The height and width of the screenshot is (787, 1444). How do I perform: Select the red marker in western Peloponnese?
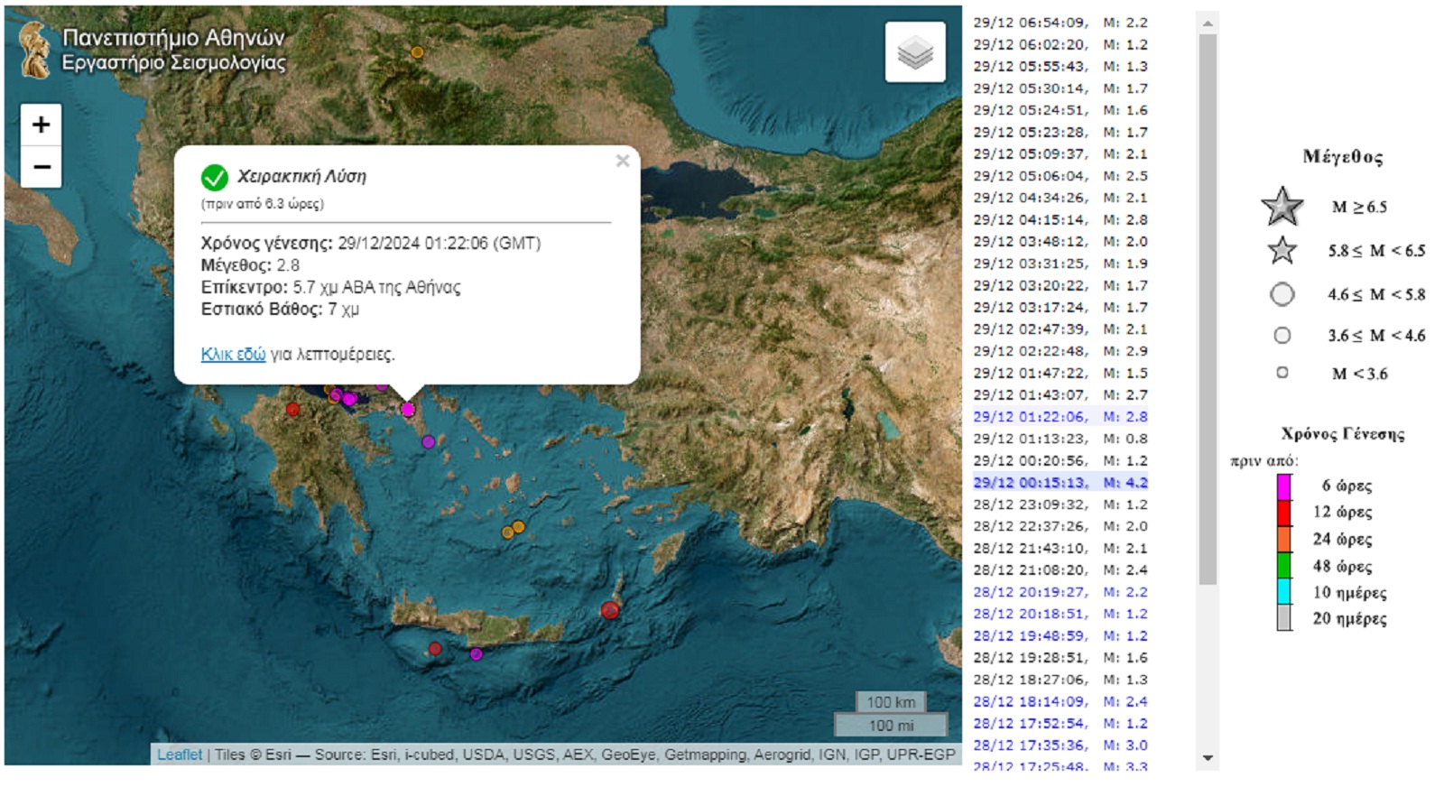point(292,410)
